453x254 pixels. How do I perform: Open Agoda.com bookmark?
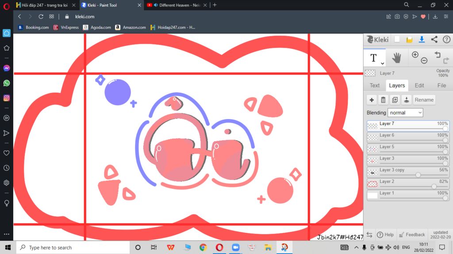[97, 27]
